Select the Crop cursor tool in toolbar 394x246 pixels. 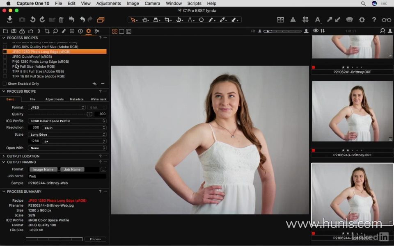(167, 20)
